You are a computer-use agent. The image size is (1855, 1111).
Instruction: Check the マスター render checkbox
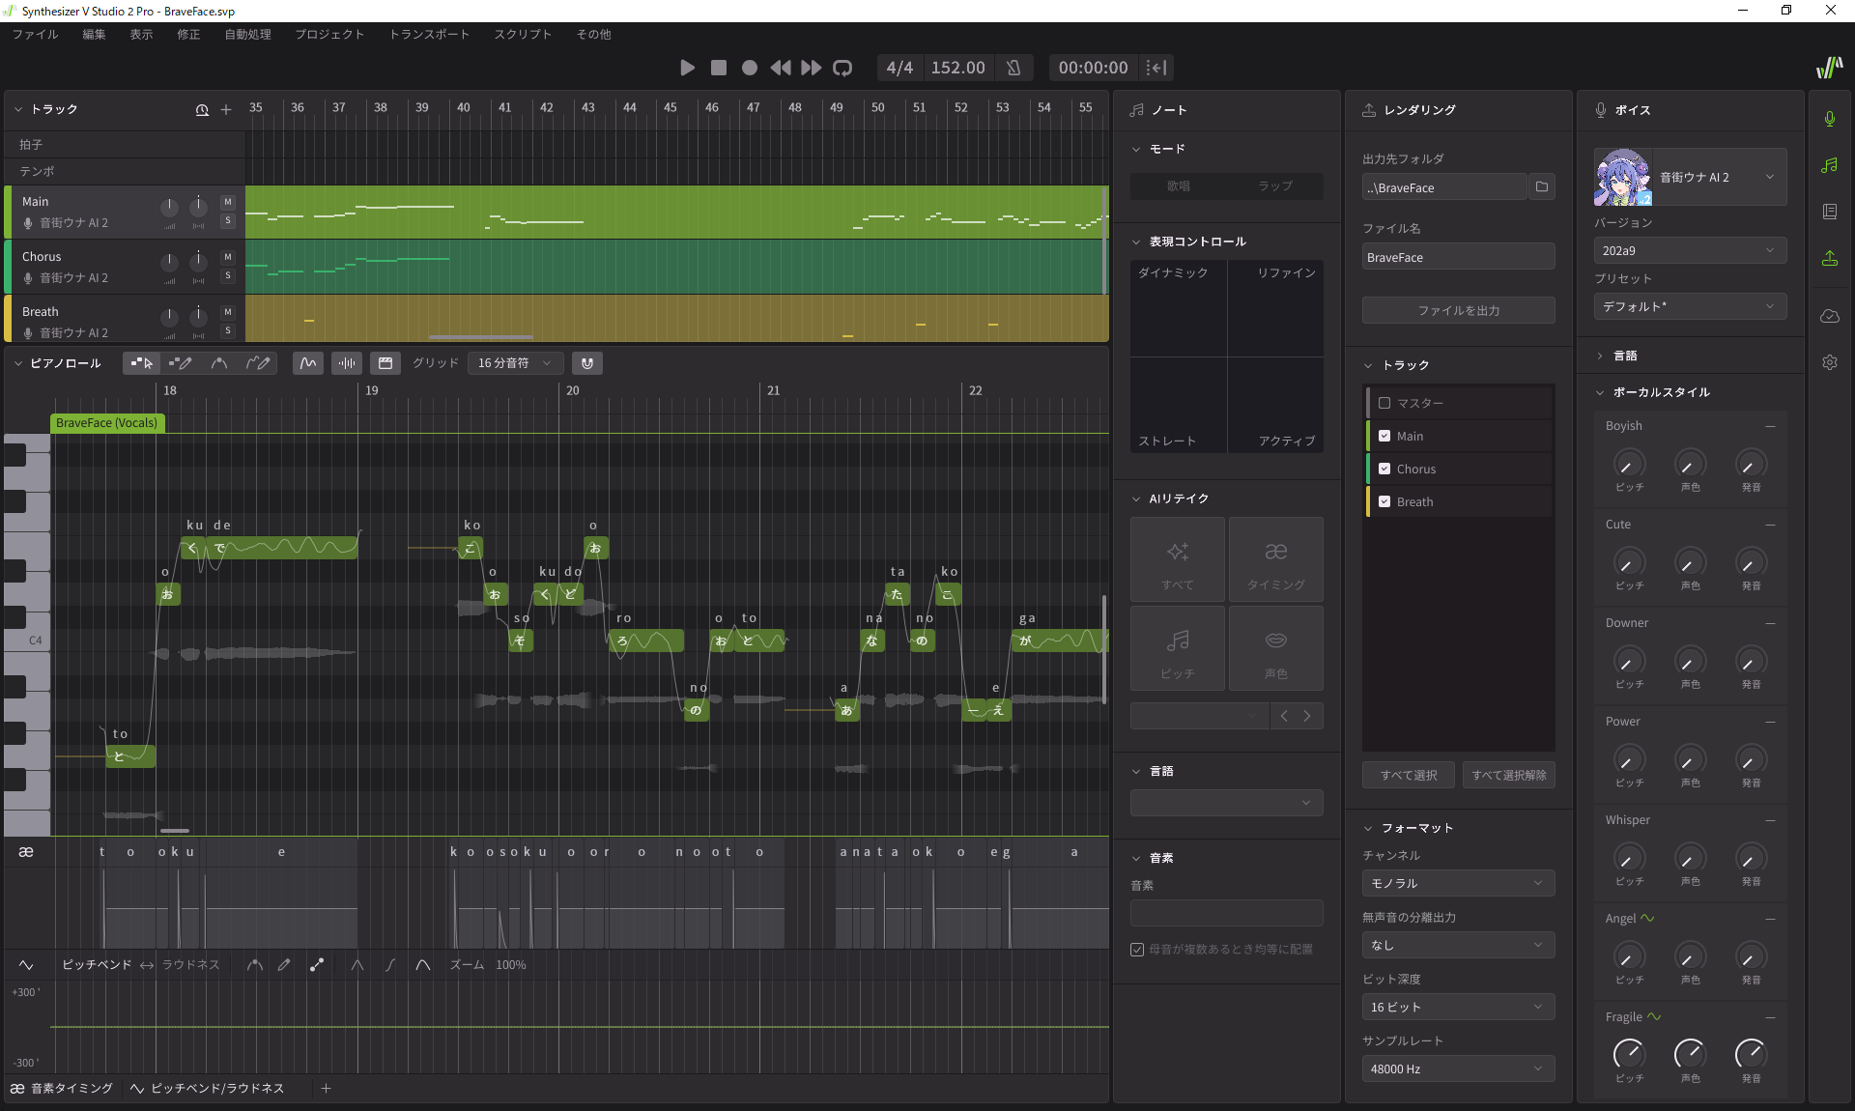(x=1384, y=403)
